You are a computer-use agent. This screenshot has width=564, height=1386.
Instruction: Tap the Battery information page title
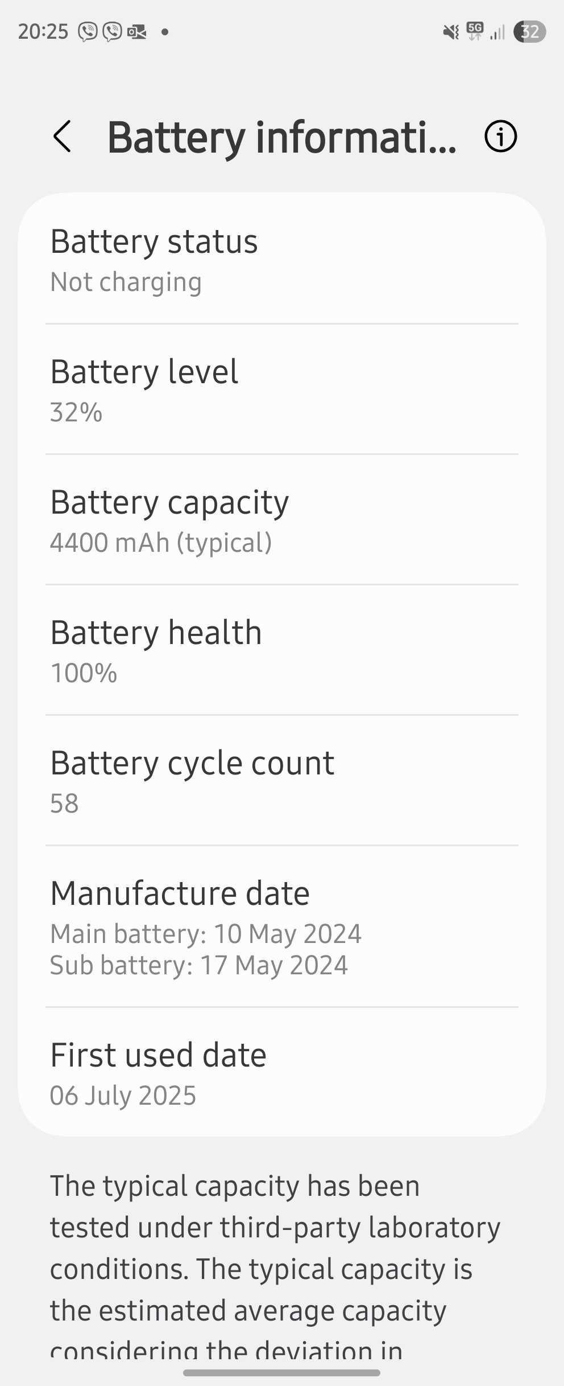point(282,137)
